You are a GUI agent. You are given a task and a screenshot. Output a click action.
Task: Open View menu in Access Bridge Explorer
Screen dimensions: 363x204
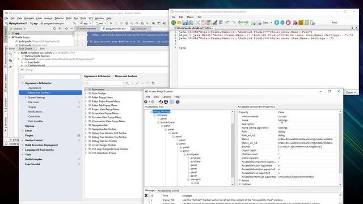157,97
